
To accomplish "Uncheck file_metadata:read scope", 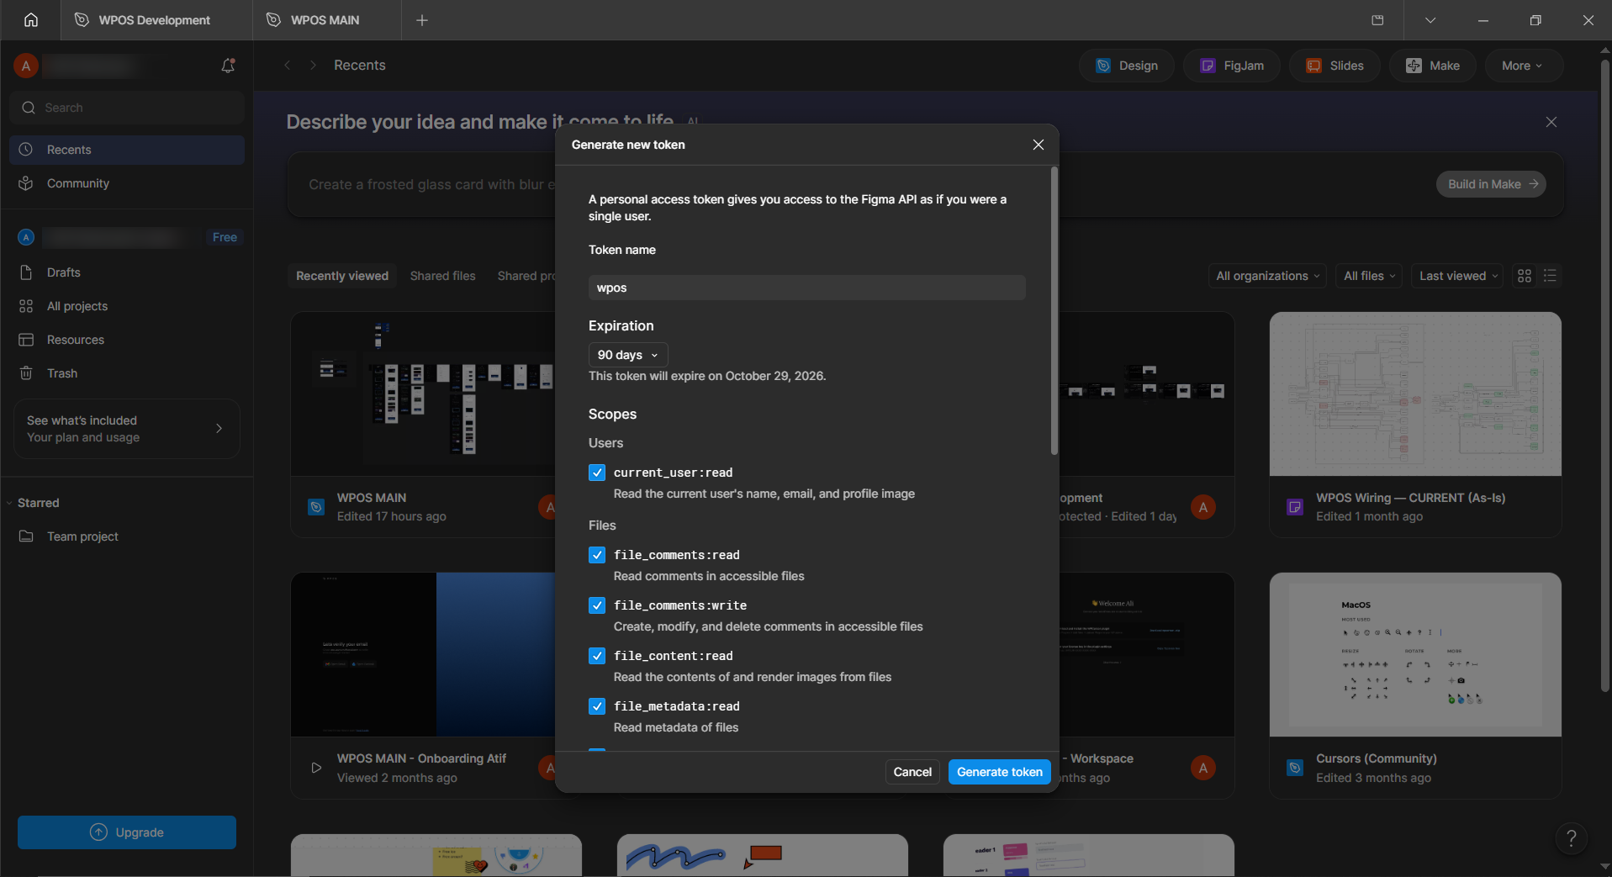I will pos(597,706).
